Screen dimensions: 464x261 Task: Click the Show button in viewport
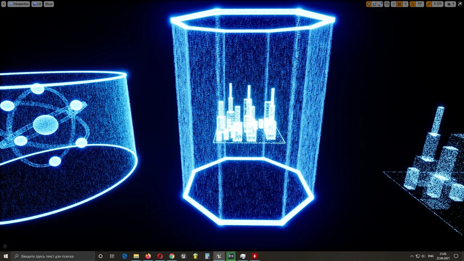point(49,4)
